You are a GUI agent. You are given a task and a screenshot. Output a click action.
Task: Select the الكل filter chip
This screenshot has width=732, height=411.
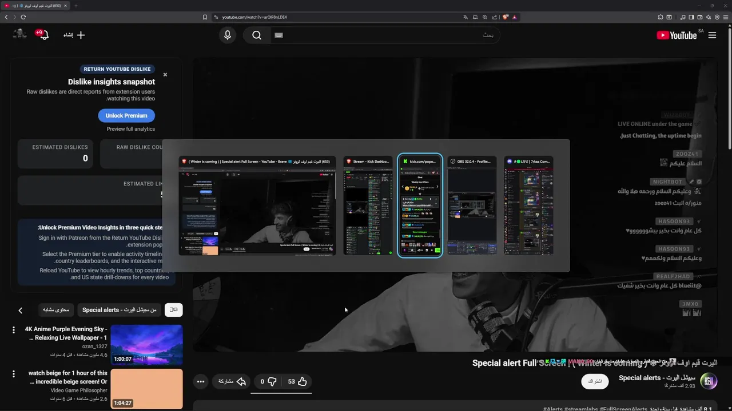pyautogui.click(x=174, y=310)
